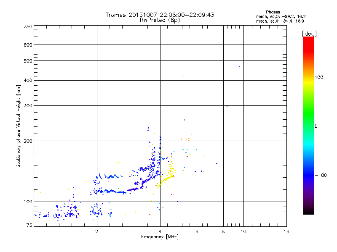Click the subtitle 'RwPretec (8p)'
The image size is (337, 252).
(x=160, y=20)
